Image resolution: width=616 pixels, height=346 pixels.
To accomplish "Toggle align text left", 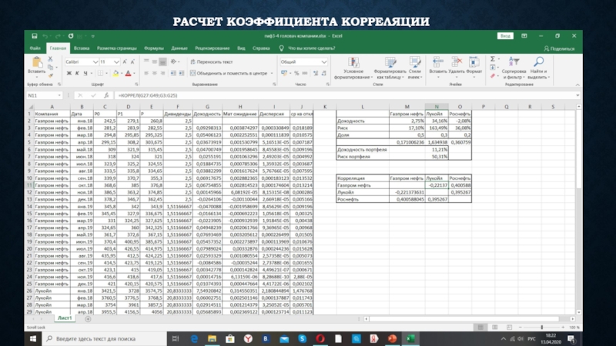I will pyautogui.click(x=146, y=73).
